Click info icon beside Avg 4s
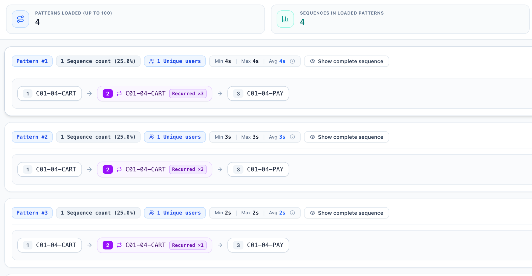Image resolution: width=532 pixels, height=276 pixels. coord(292,61)
